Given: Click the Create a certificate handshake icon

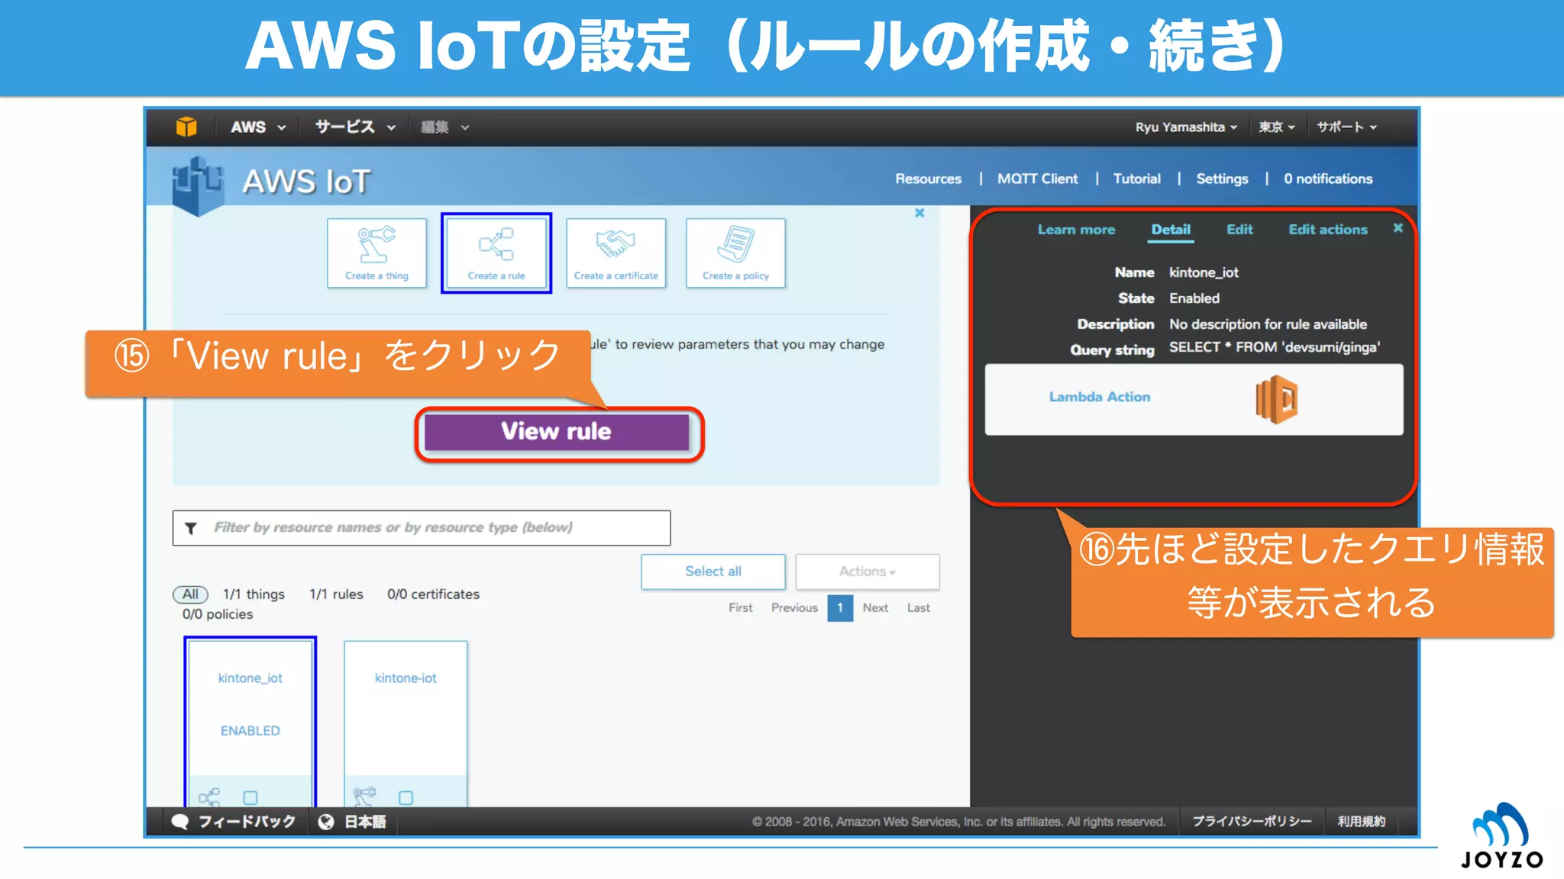Looking at the screenshot, I should click(616, 244).
